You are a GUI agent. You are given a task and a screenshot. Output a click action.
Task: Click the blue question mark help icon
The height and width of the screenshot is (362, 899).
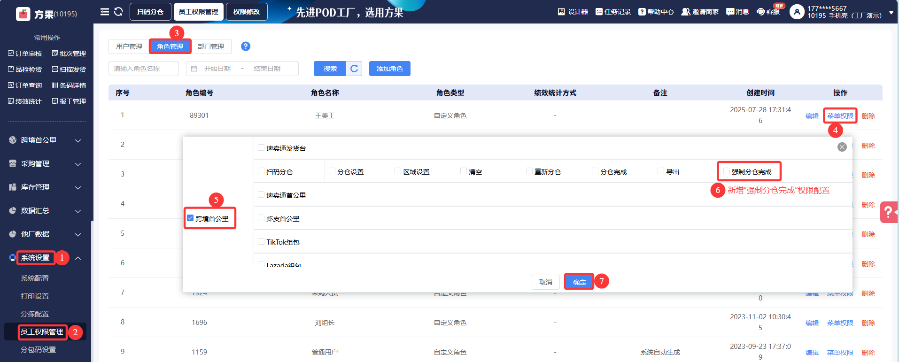[x=246, y=46]
